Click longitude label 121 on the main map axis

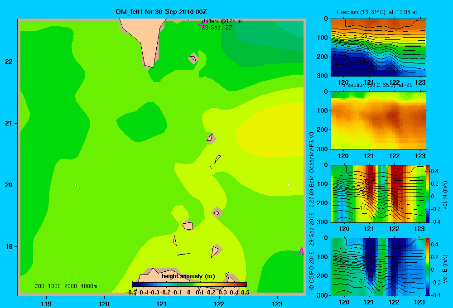pos(162,303)
